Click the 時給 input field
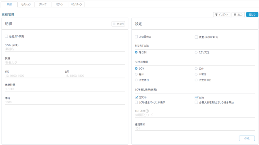This screenshot has height=145, width=259. click(65, 102)
